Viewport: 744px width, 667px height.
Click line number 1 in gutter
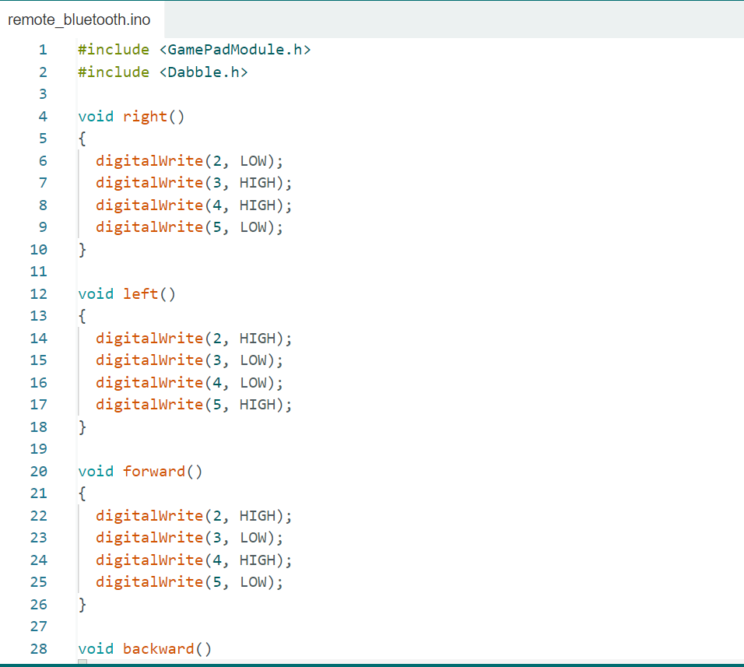tap(43, 50)
